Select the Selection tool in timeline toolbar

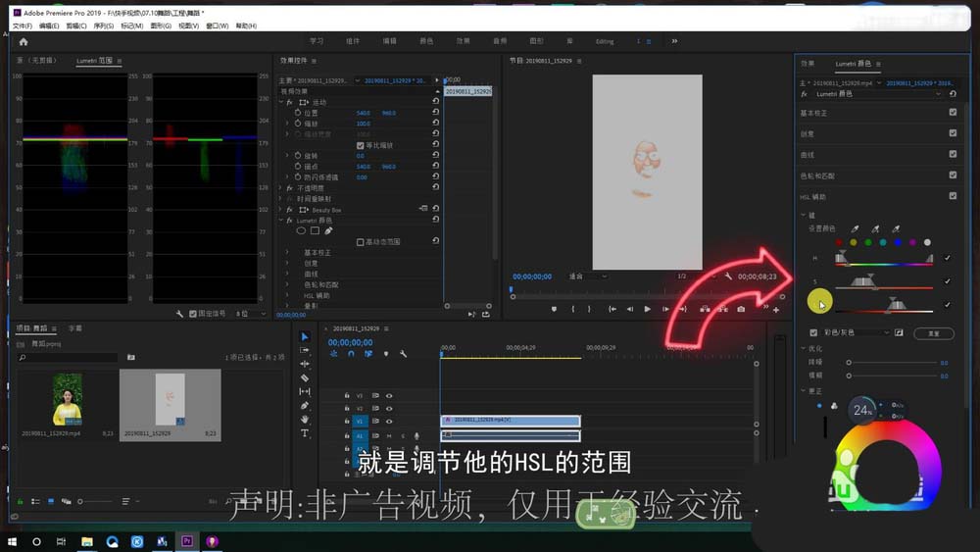[x=305, y=336]
